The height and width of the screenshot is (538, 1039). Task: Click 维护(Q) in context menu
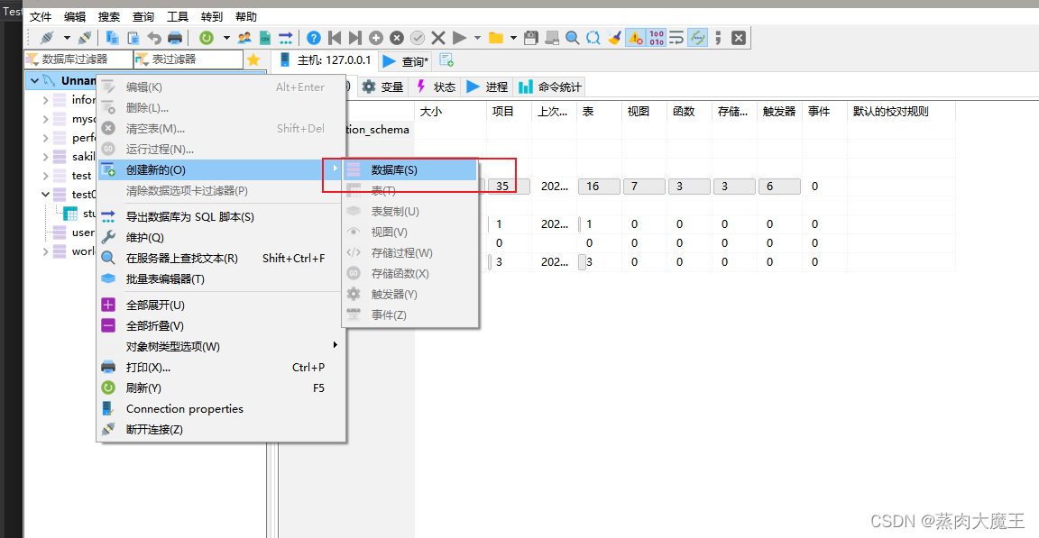coord(221,238)
